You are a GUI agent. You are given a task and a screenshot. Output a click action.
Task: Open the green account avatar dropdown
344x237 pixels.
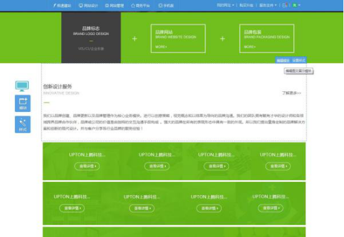coord(296,5)
